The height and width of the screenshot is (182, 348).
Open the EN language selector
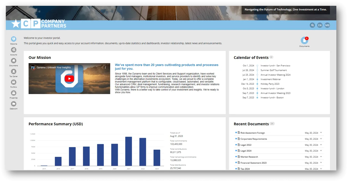(x=320, y=25)
